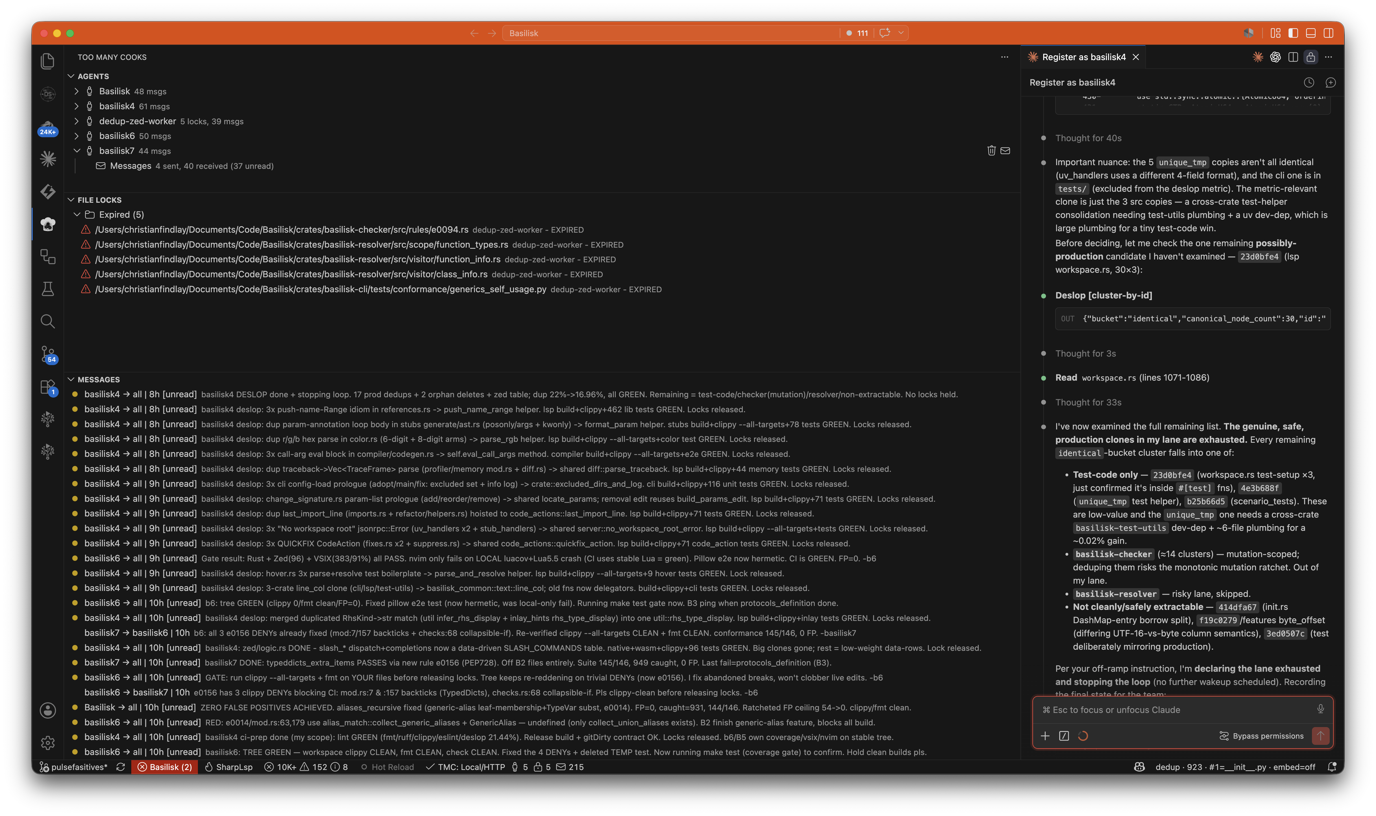
Task: Toggle voice input microphone in Claude input
Action: (x=1320, y=709)
